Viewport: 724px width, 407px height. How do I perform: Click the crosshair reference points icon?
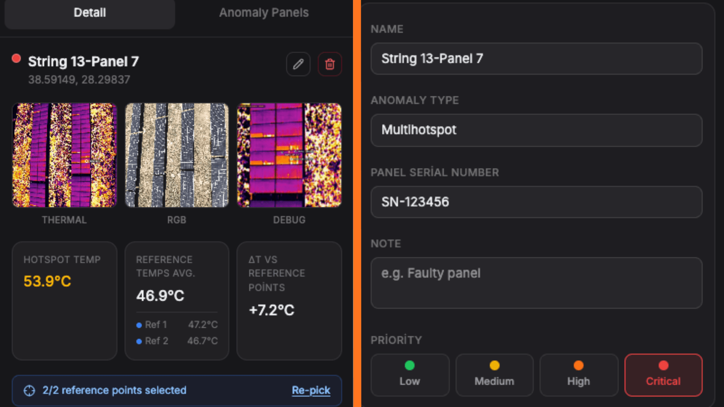(x=29, y=391)
